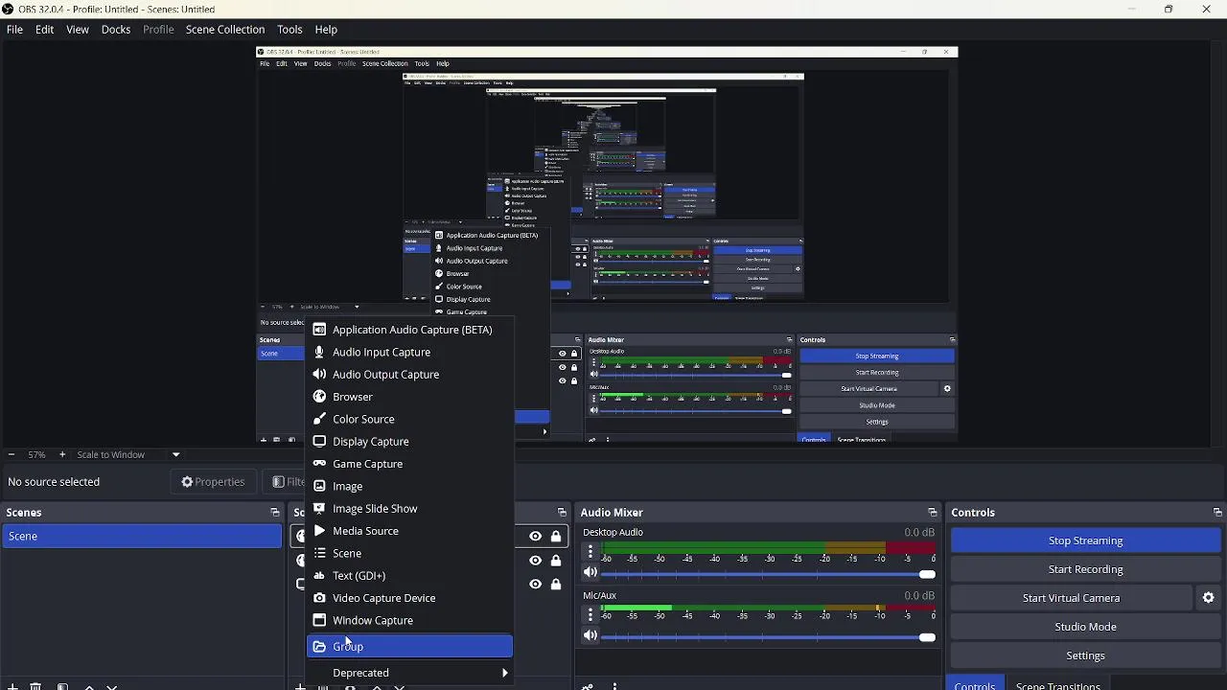This screenshot has width=1227, height=690.
Task: Toggle visibility of the second source
Action: [535, 561]
